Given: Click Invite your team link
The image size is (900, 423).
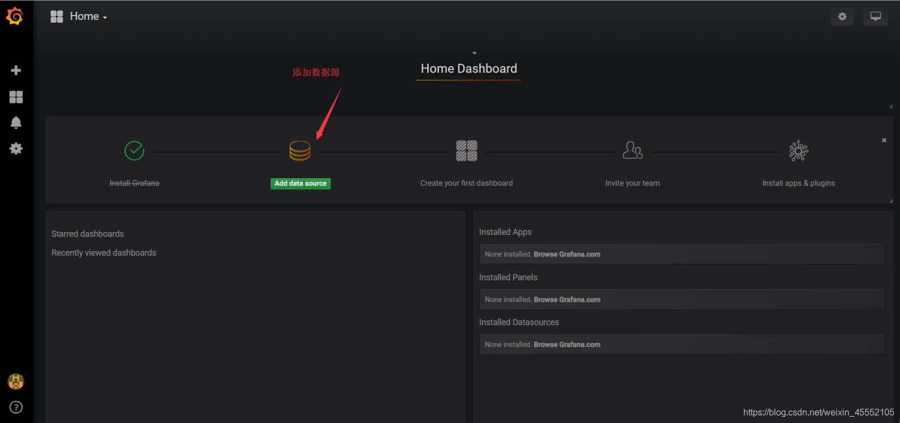Looking at the screenshot, I should (632, 183).
